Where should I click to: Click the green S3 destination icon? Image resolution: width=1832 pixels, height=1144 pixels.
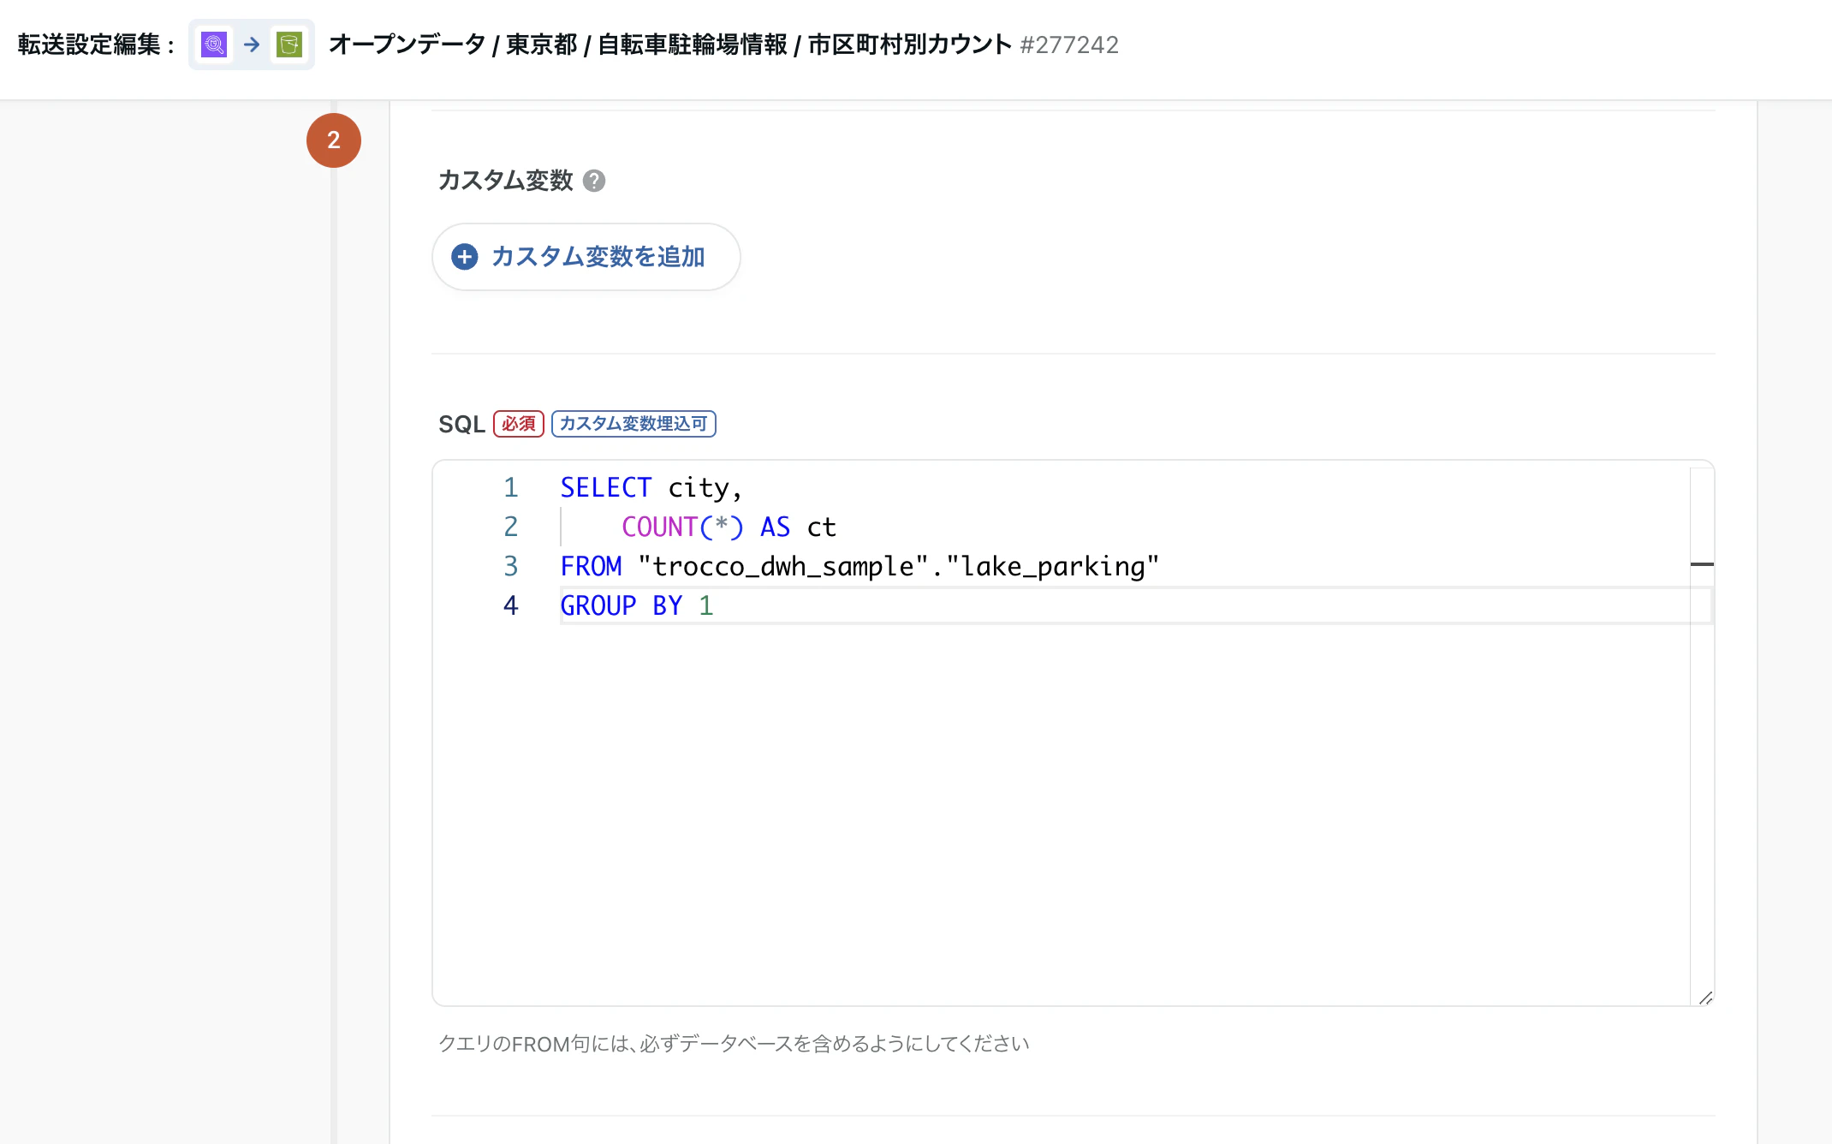289,45
